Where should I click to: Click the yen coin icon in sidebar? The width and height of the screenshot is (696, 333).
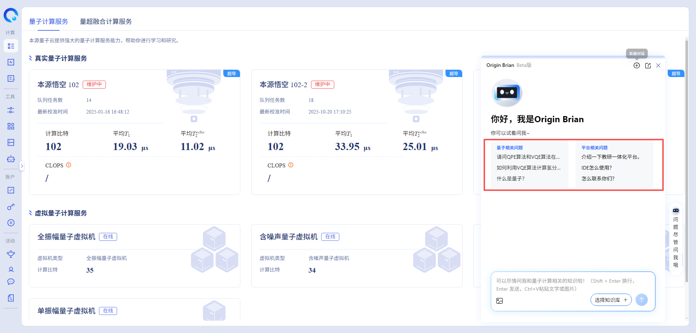coord(11,223)
